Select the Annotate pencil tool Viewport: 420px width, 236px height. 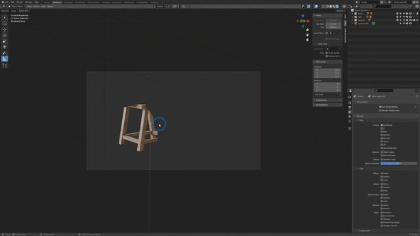5,53
